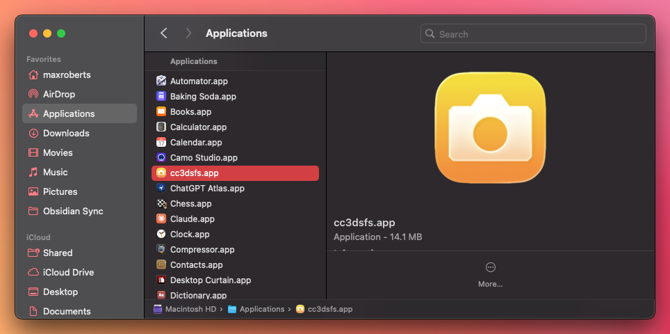Select the Clock.app icon
Image resolution: width=670 pixels, height=334 pixels.
coord(161,234)
